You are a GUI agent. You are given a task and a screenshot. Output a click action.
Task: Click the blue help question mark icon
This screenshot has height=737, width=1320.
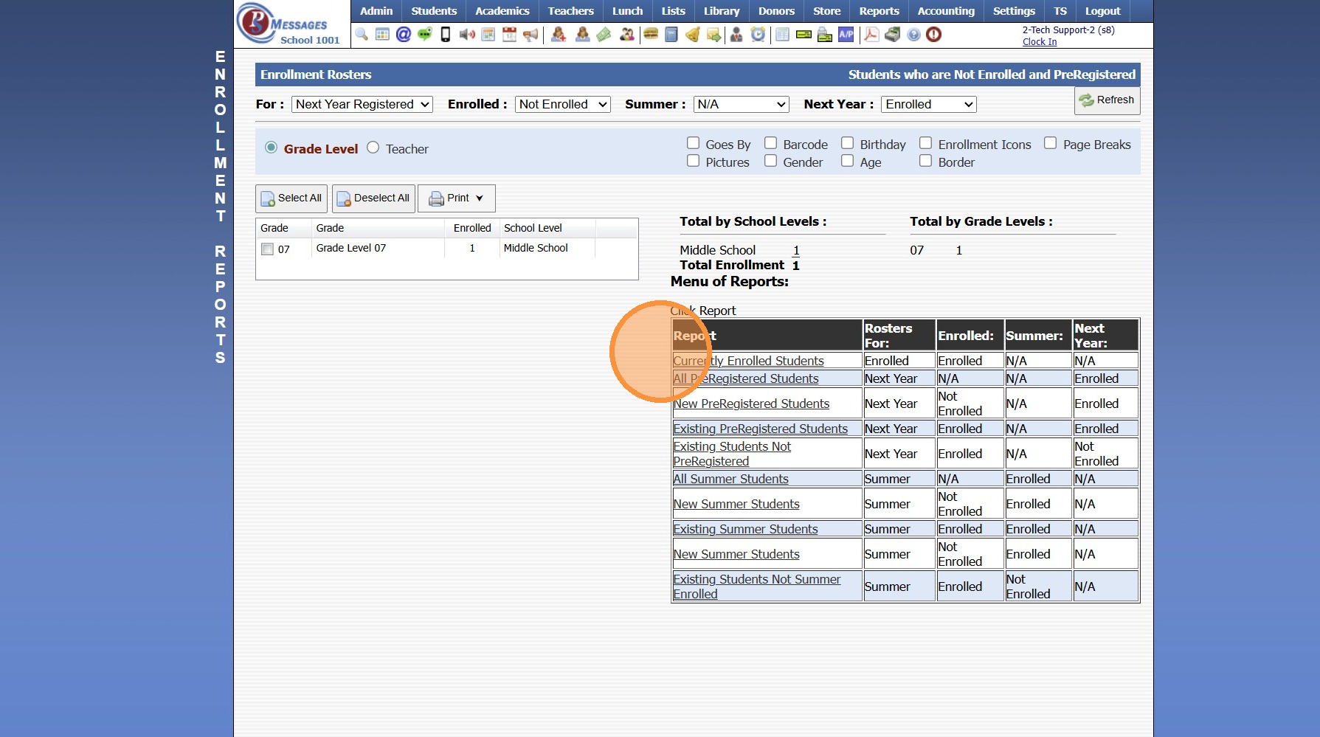pyautogui.click(x=913, y=35)
